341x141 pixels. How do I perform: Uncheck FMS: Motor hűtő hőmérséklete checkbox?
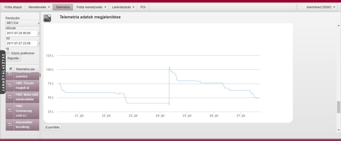[10, 97]
